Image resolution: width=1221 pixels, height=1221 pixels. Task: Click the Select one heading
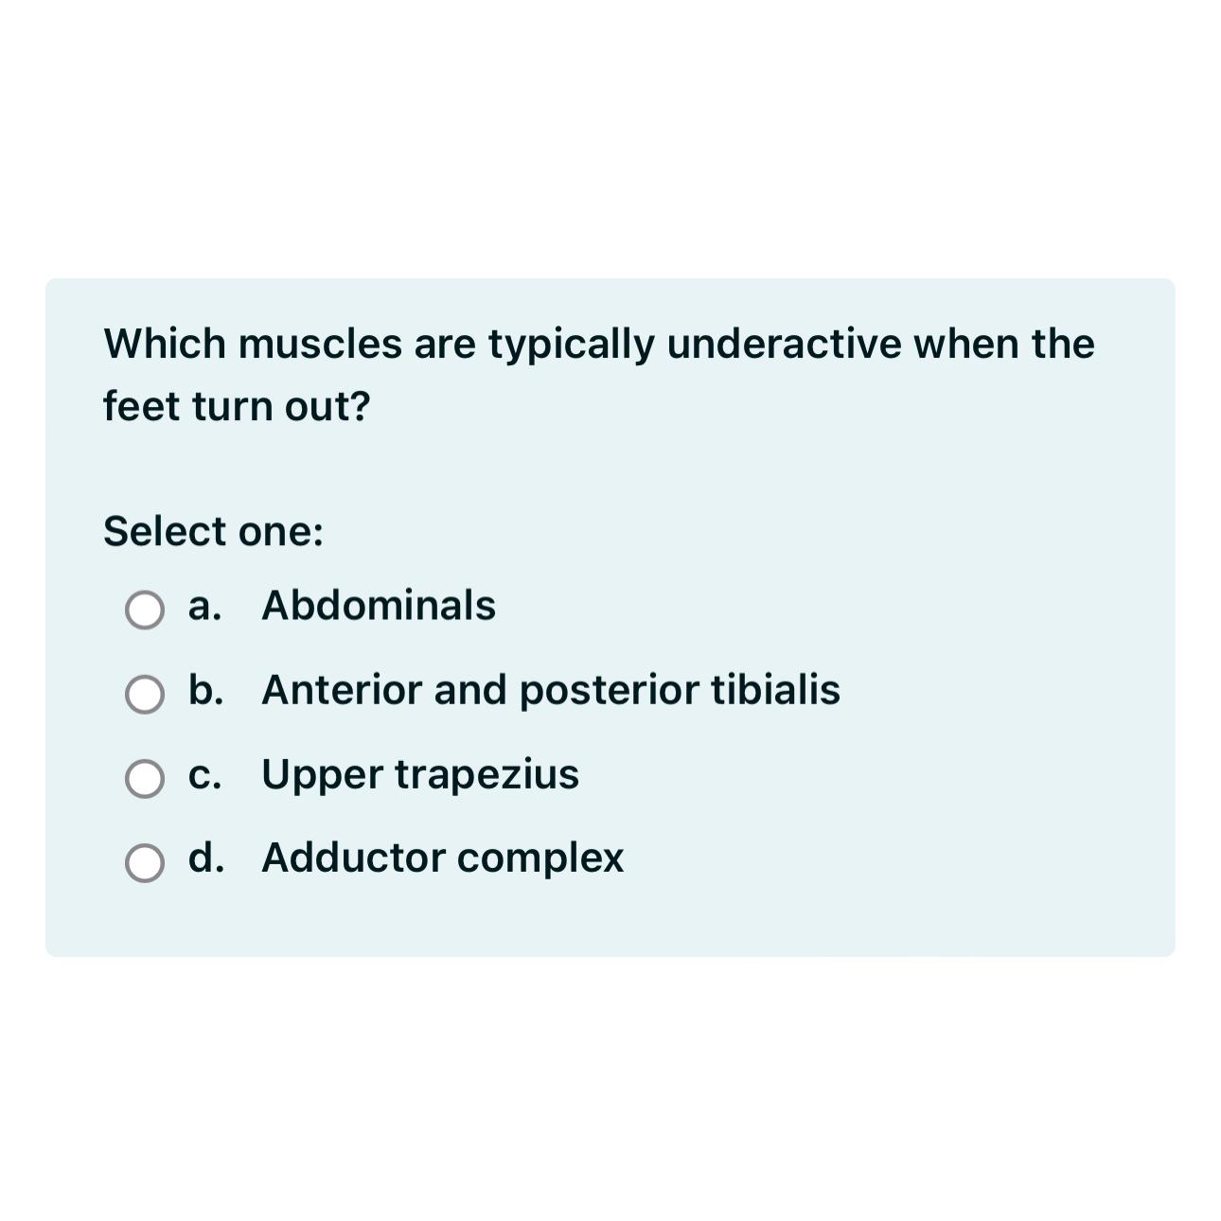coord(212,531)
